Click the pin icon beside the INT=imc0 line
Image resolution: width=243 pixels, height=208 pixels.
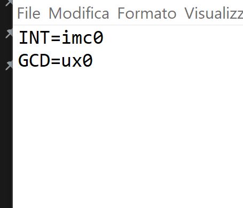(9, 33)
